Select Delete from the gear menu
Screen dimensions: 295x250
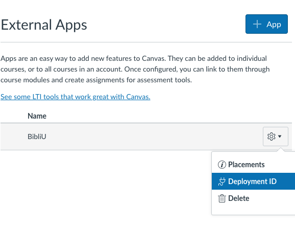tap(253, 198)
